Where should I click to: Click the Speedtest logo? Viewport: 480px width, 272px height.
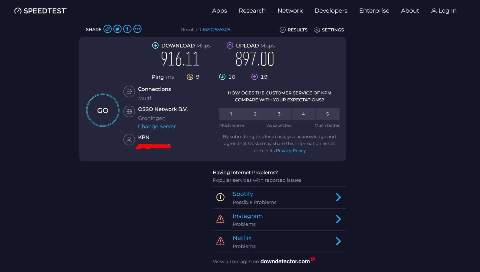[40, 11]
